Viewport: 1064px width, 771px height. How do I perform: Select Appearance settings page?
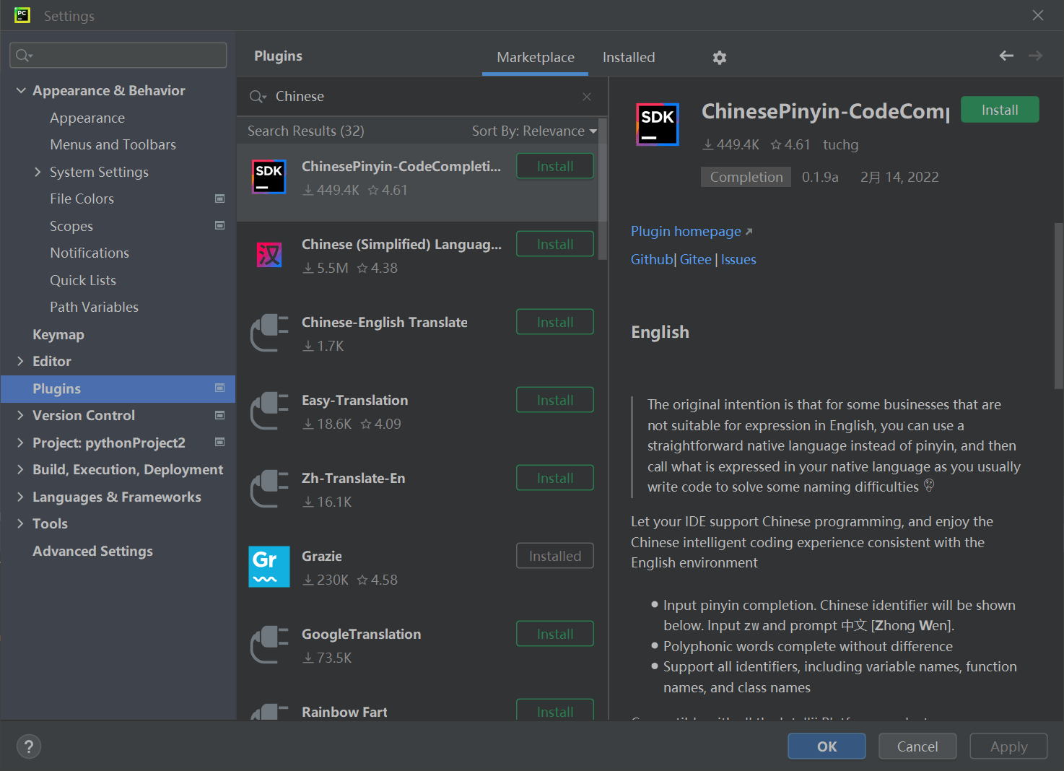click(x=87, y=118)
